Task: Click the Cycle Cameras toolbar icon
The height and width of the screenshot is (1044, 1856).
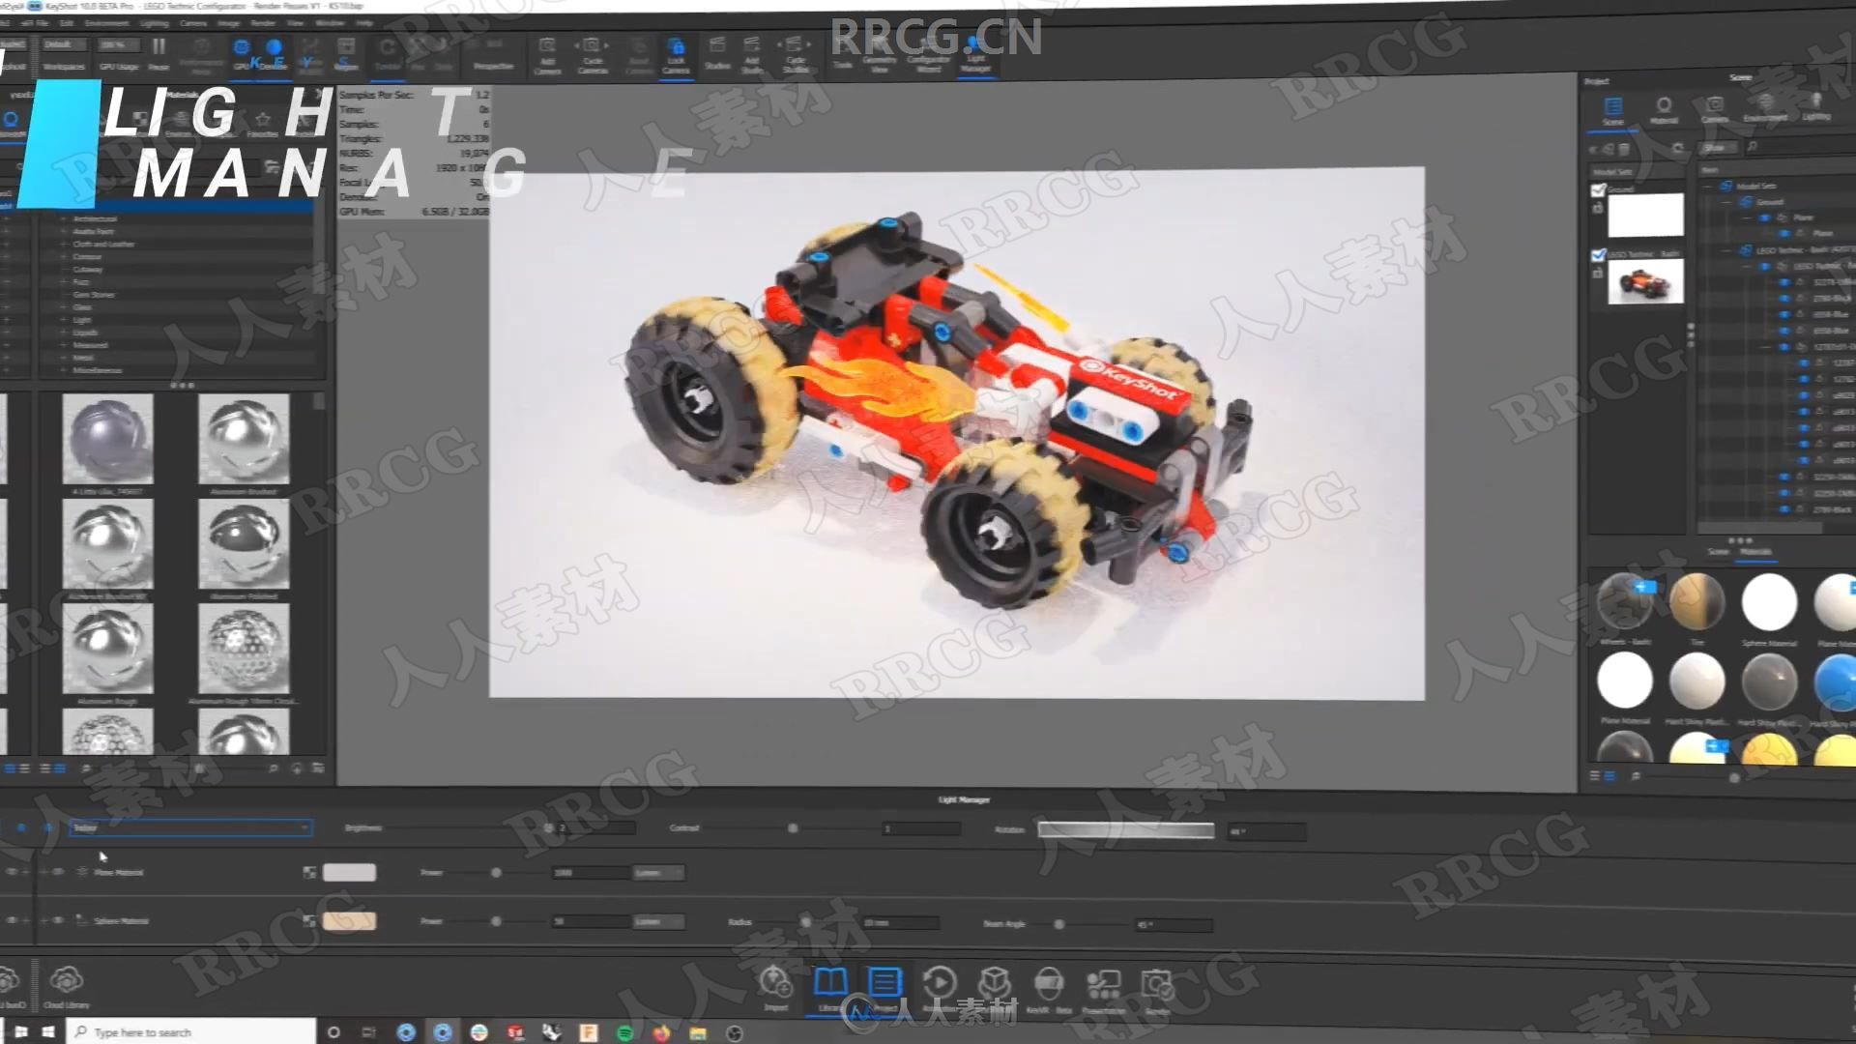Action: (x=593, y=55)
